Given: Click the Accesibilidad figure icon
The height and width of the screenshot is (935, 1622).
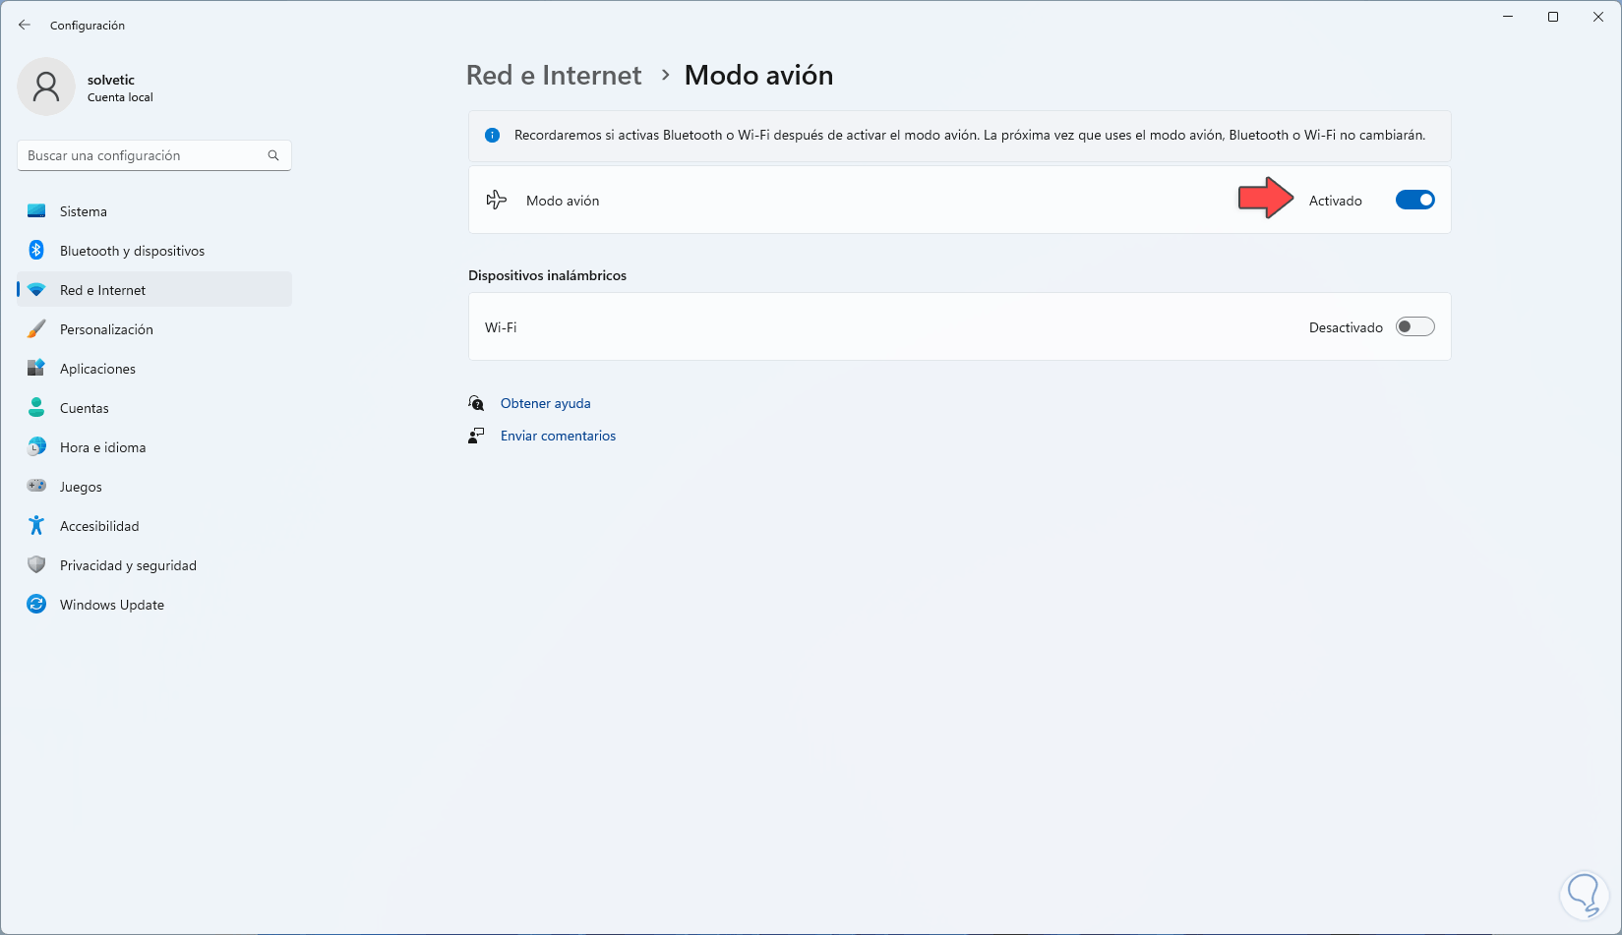Looking at the screenshot, I should (36, 526).
